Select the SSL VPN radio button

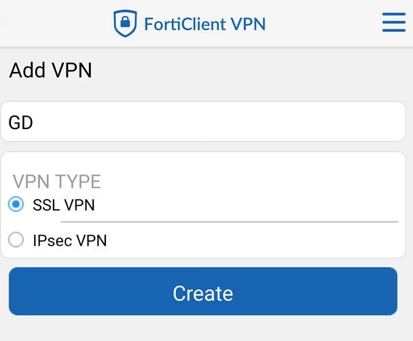tap(16, 204)
